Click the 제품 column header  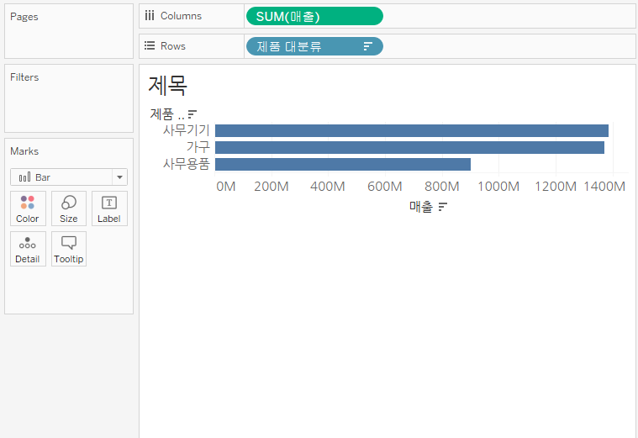tap(167, 114)
